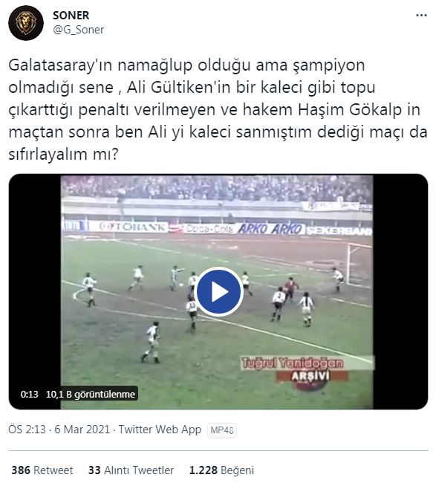Click the 0:13 video duration label
The width and height of the screenshot is (436, 489).
(x=29, y=394)
